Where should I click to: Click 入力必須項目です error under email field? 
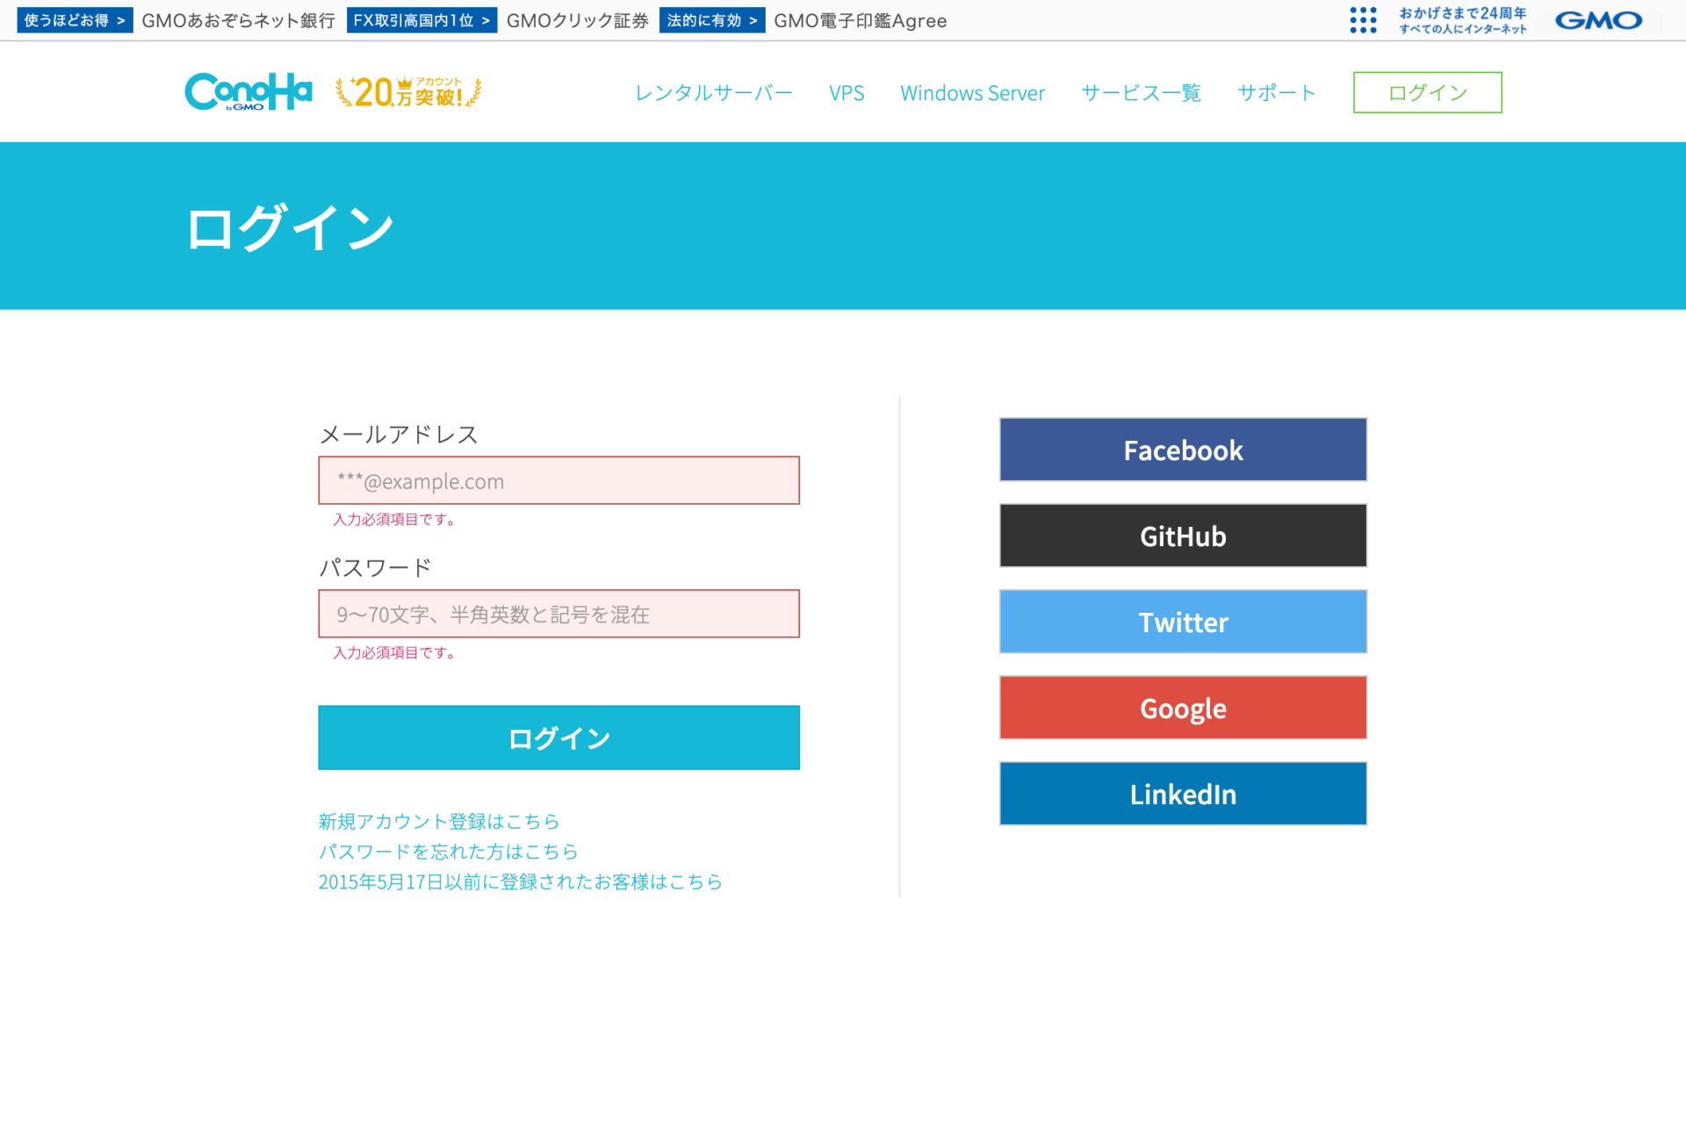click(394, 520)
